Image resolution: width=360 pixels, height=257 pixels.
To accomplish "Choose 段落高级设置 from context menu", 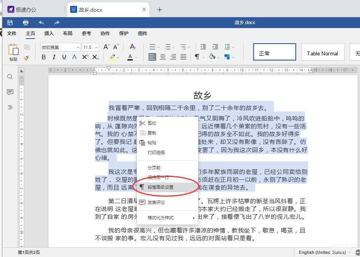I will click(168, 187).
